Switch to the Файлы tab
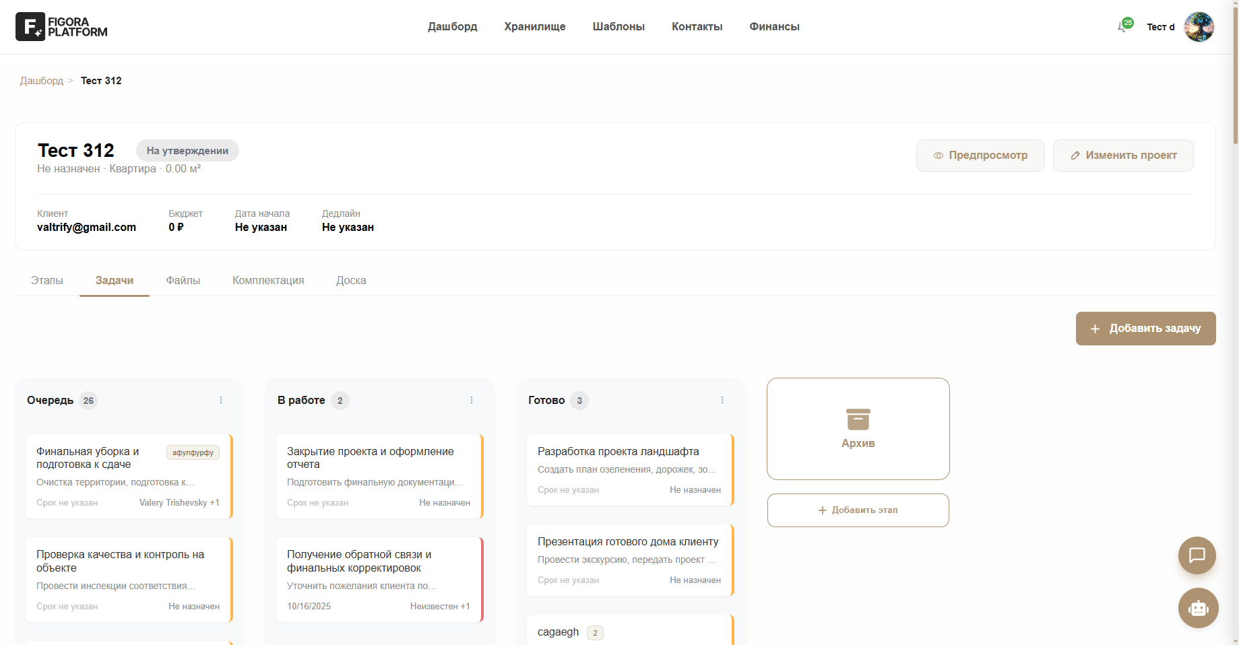Image resolution: width=1239 pixels, height=645 pixels. pos(183,281)
